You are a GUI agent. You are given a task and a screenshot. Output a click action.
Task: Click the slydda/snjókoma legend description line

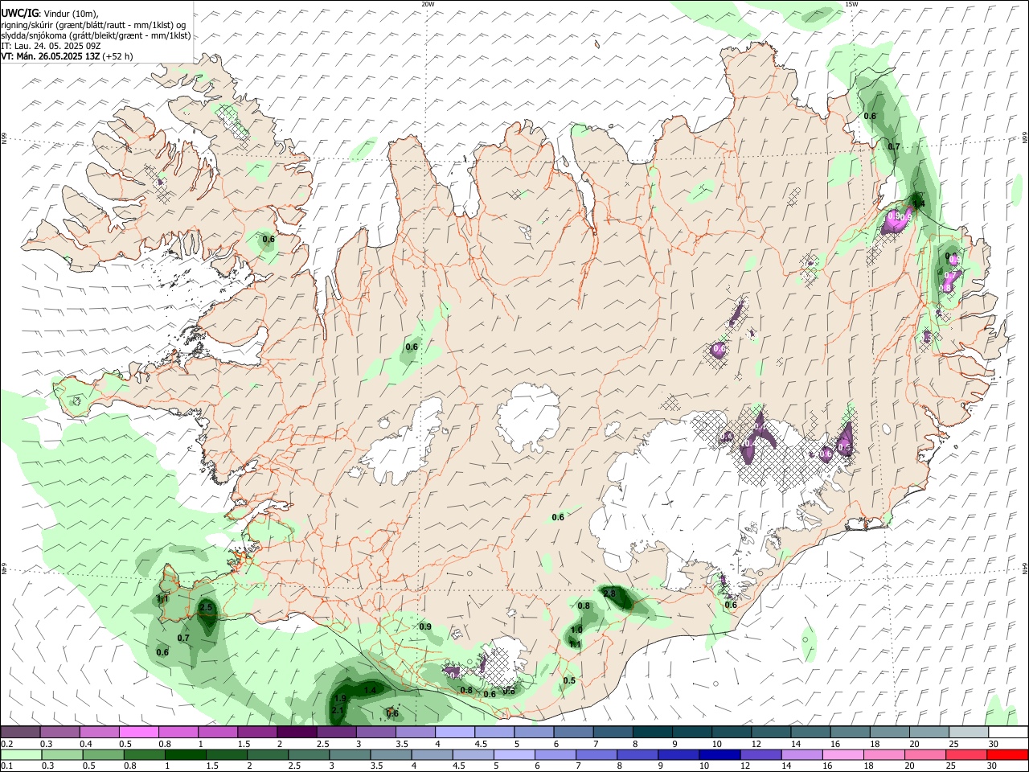tap(96, 35)
